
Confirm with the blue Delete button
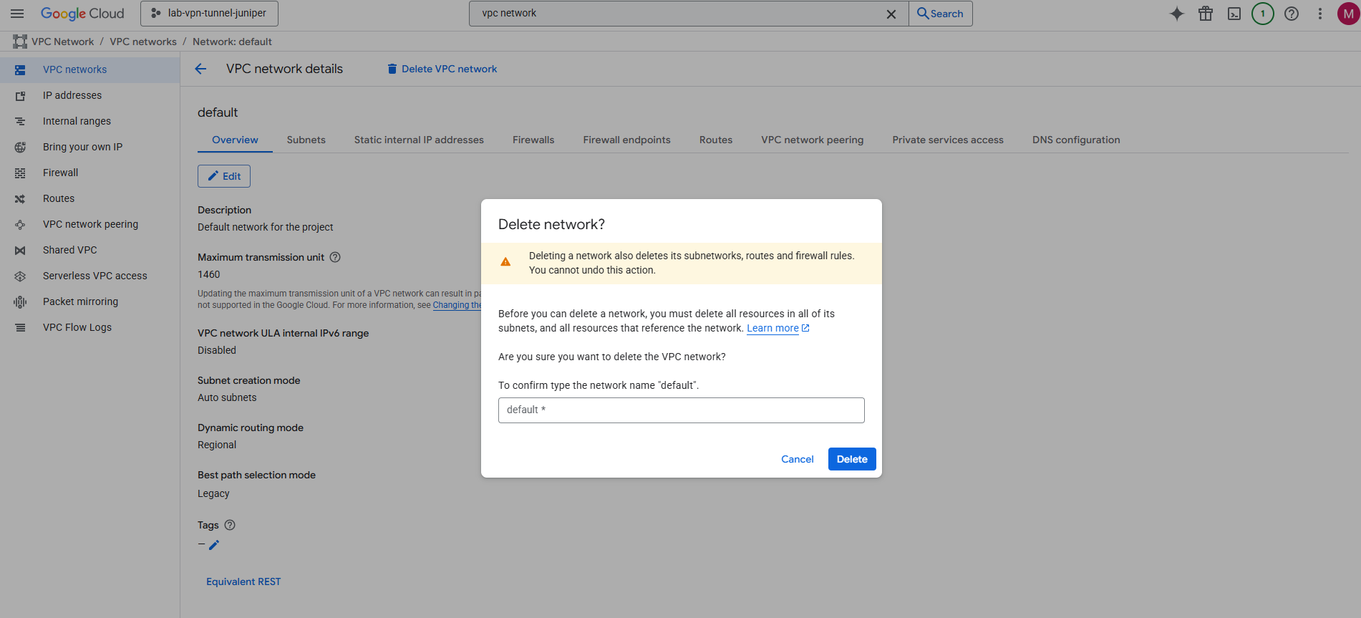(852, 459)
